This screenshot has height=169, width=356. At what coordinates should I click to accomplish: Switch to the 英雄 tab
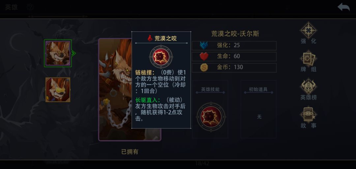tap(11, 7)
